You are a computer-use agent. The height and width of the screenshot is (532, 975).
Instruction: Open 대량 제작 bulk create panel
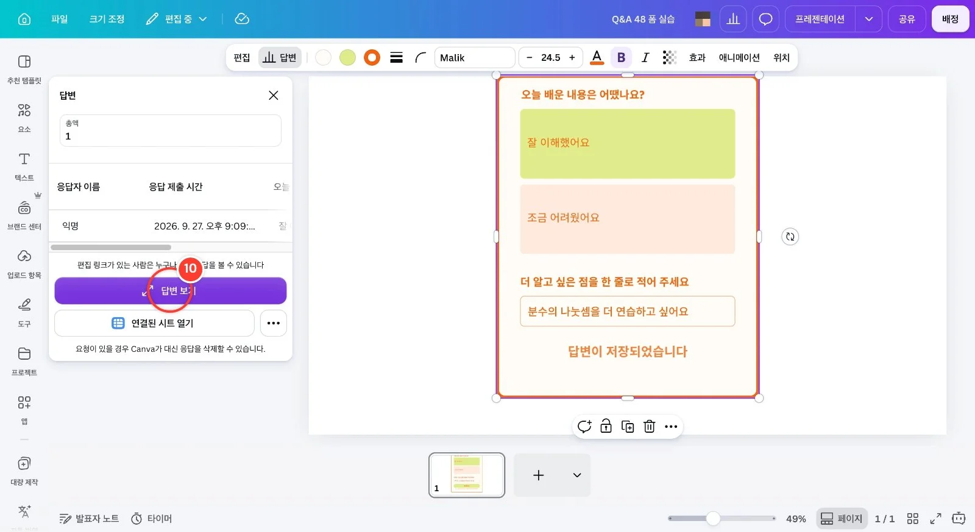point(24,471)
